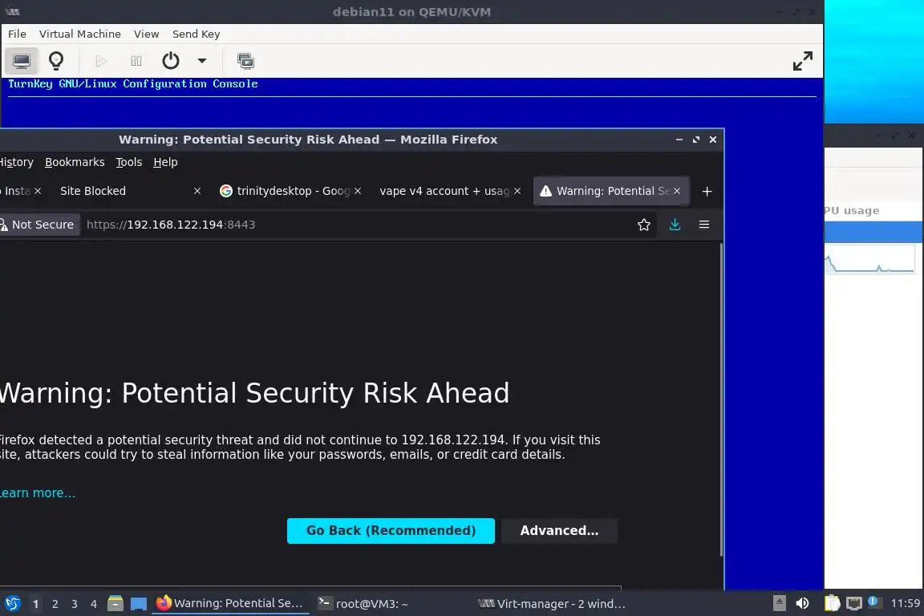Open the clipboard manager tray icon

click(832, 603)
